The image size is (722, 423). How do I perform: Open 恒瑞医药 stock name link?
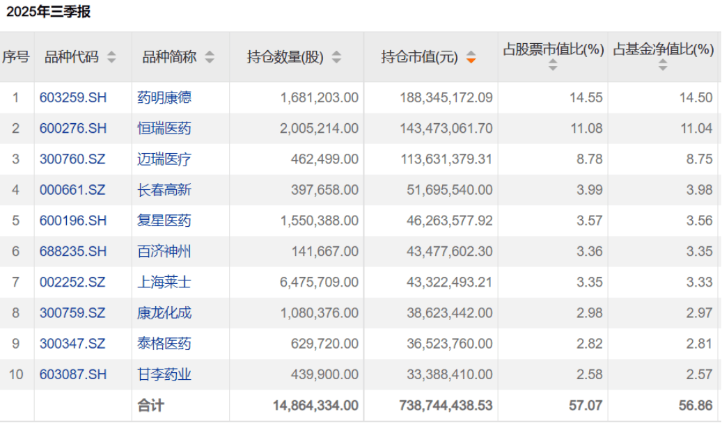[164, 129]
